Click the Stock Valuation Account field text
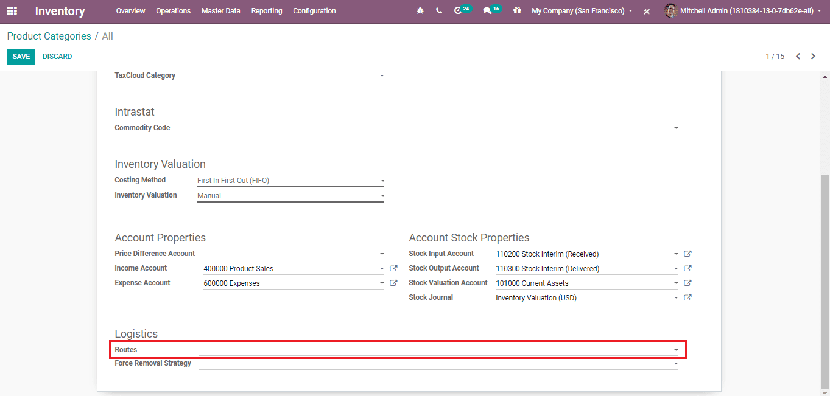 (x=532, y=283)
